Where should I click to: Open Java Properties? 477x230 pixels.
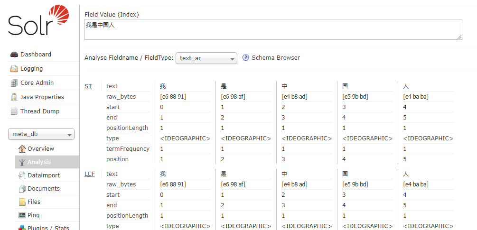tap(42, 97)
